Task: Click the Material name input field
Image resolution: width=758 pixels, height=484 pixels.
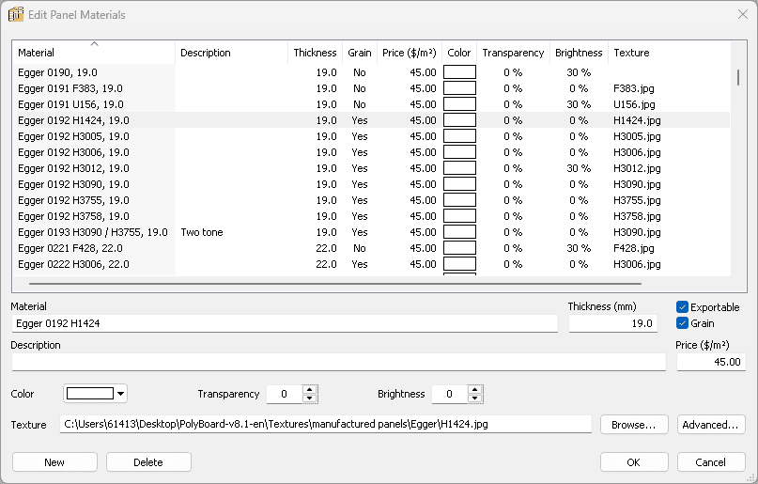Action: pyautogui.click(x=284, y=323)
